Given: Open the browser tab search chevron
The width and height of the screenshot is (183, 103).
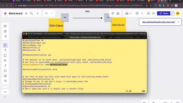Looking at the screenshot, I should 180,1.
